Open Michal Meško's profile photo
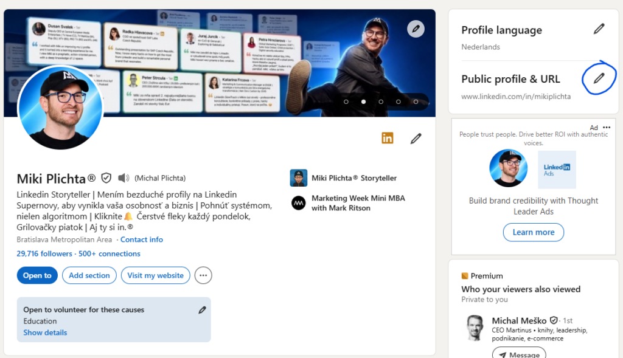 click(x=475, y=328)
